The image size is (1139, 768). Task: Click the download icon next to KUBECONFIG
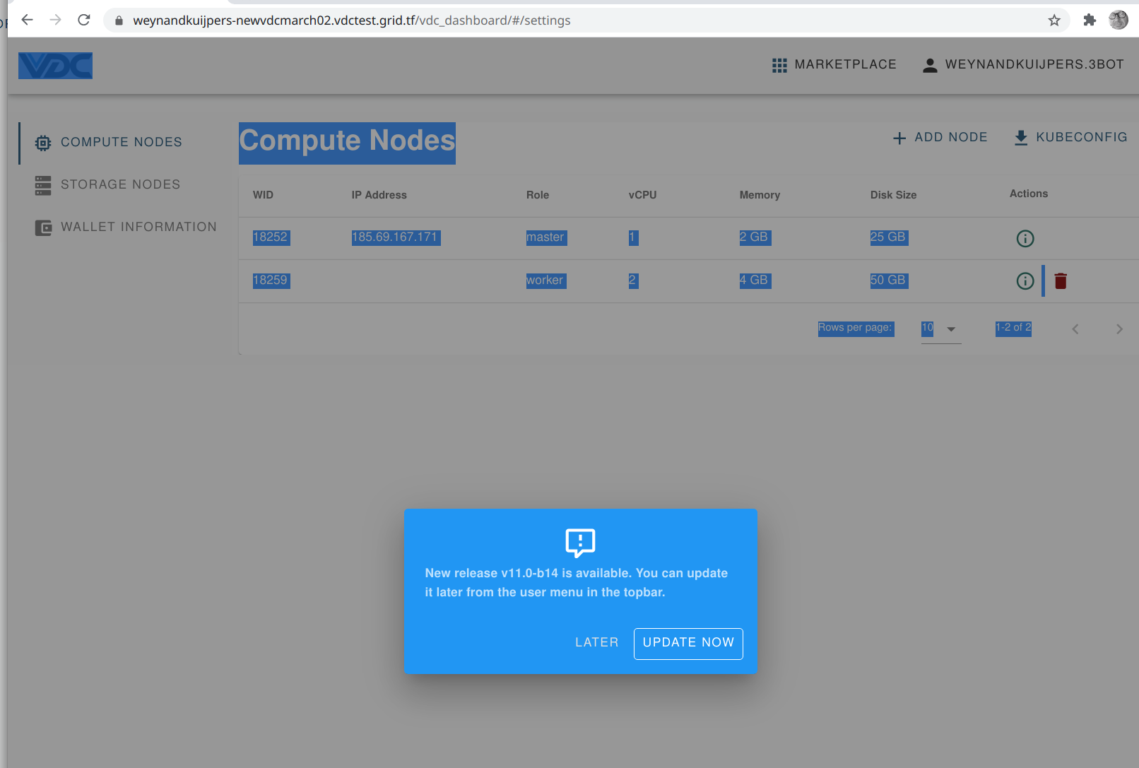click(x=1020, y=137)
